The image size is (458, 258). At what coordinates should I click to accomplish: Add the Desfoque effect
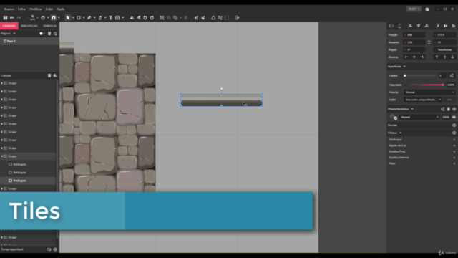tap(454, 140)
